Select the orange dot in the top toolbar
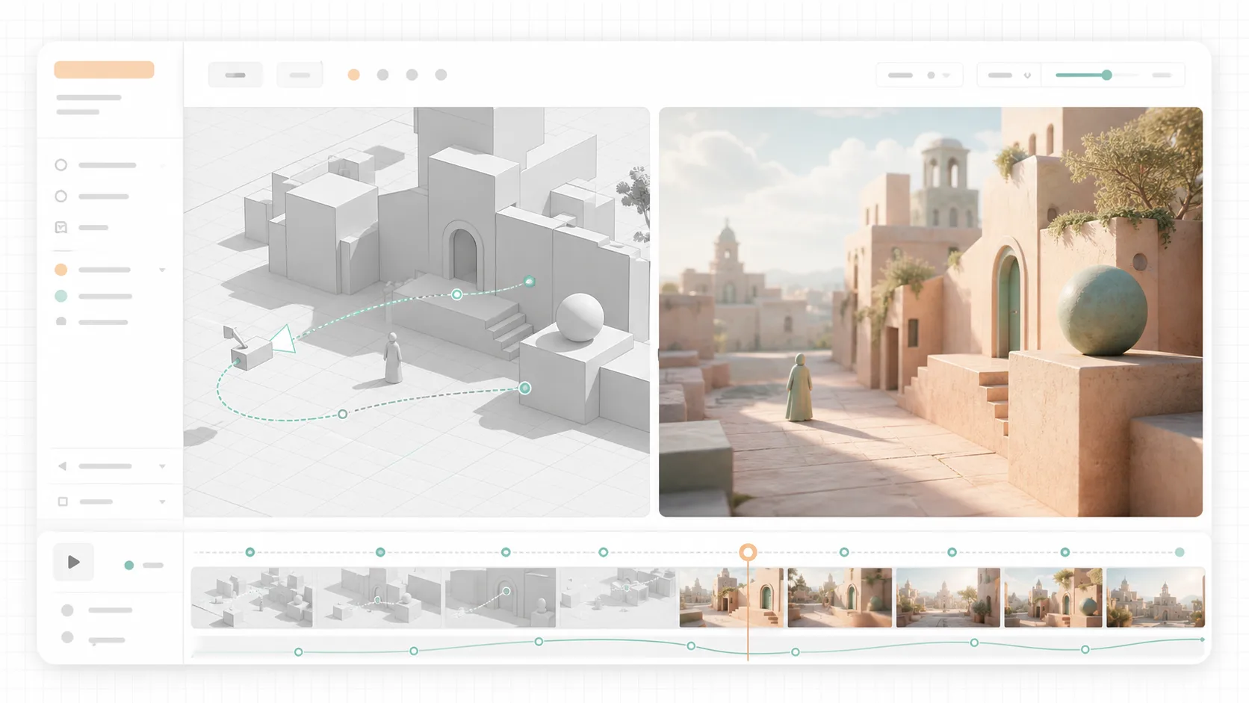Screen dimensions: 1249x703 [x=354, y=75]
